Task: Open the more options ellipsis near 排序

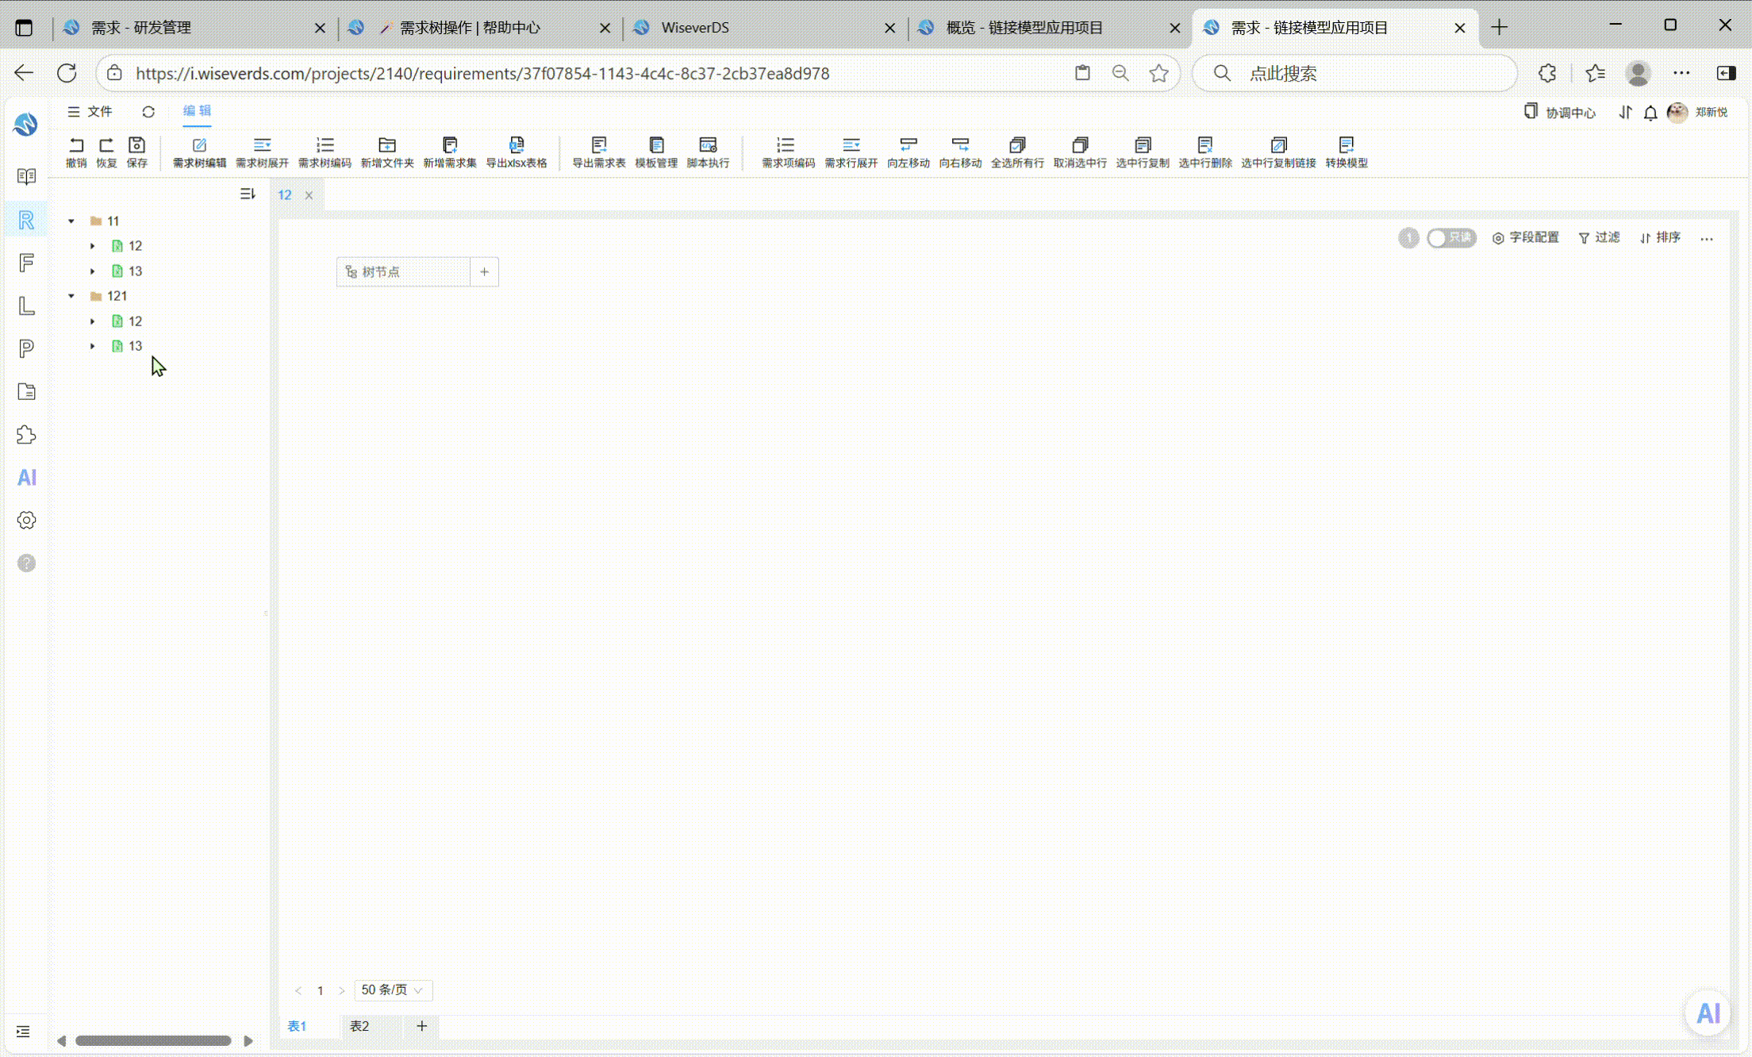Action: (1707, 238)
